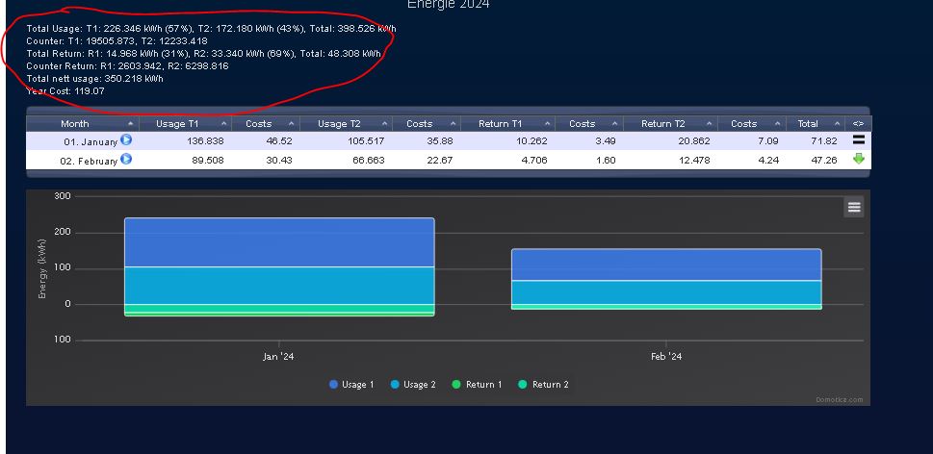This screenshot has height=454, width=933.
Task: Click the equal trend icon in January row
Action: click(x=858, y=140)
